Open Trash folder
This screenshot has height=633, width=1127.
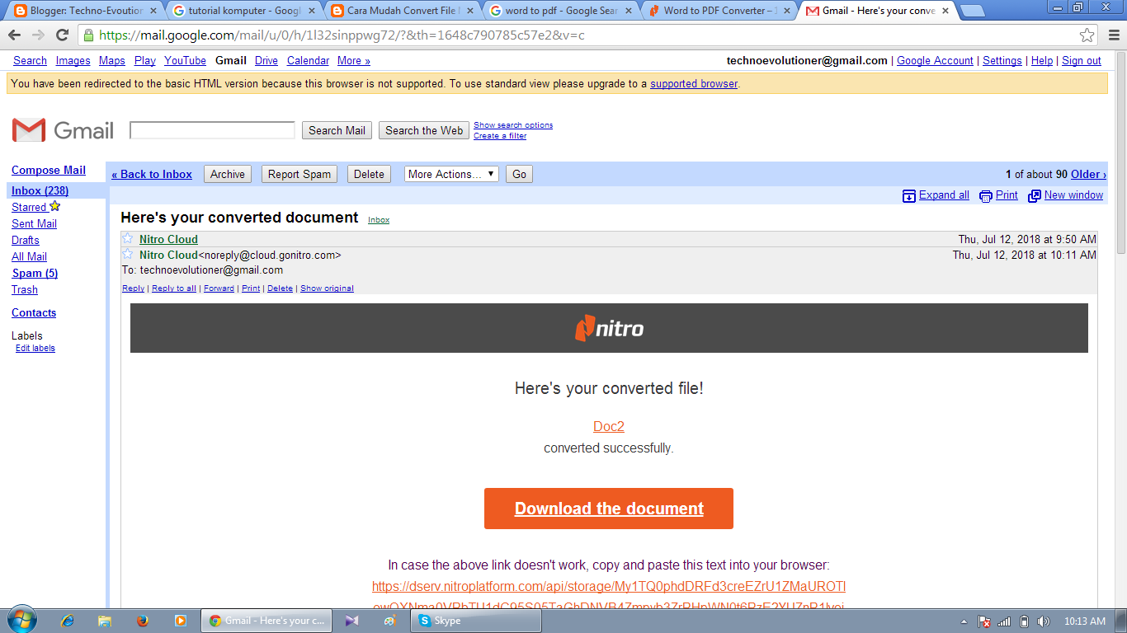pos(25,289)
